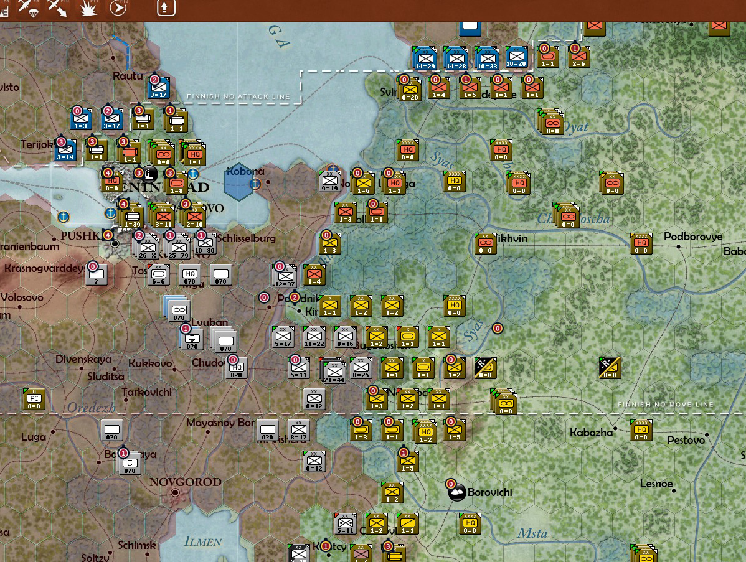746x562 pixels.
Task: Select the German 25=79 unit stack
Action: point(178,247)
